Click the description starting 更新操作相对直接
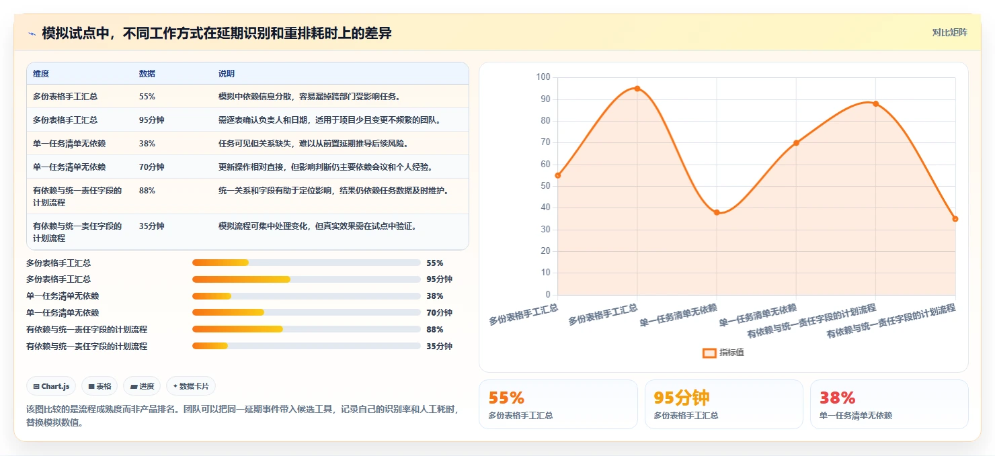 325,167
